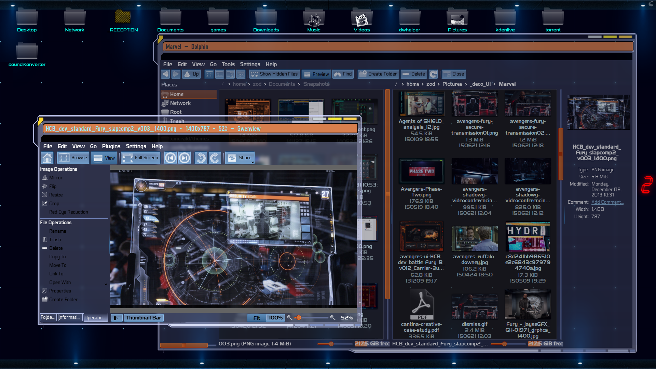Switch Dolphin to Icons view mode
Image resolution: width=656 pixels, height=369 pixels.
[x=209, y=74]
